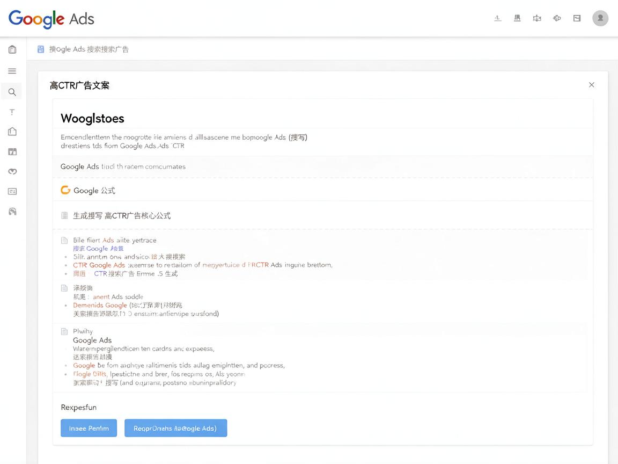Screen dimensions: 618x464
Task: Open the hamburger menu in sidebar
Action: [12, 71]
